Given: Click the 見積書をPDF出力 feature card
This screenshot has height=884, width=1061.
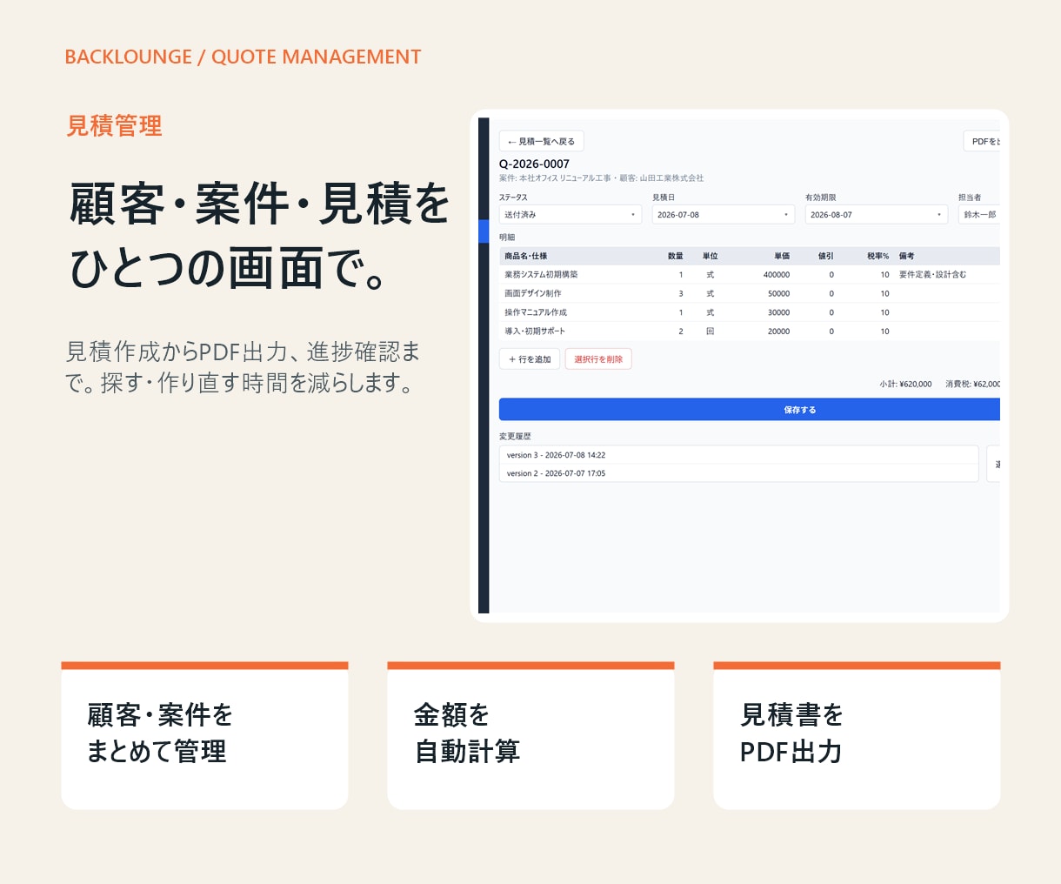Looking at the screenshot, I should click(x=857, y=735).
